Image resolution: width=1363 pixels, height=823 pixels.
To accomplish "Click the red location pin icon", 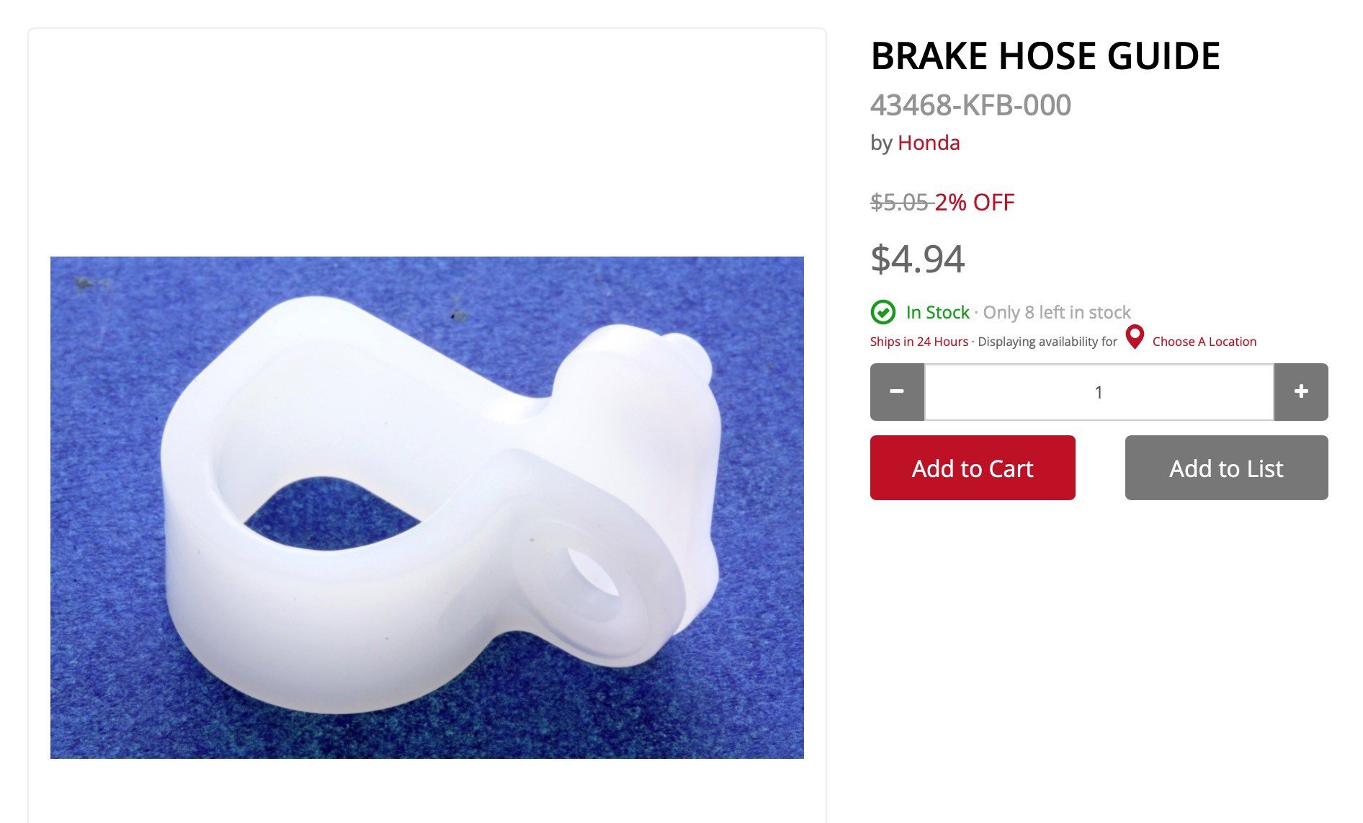I will tap(1135, 337).
